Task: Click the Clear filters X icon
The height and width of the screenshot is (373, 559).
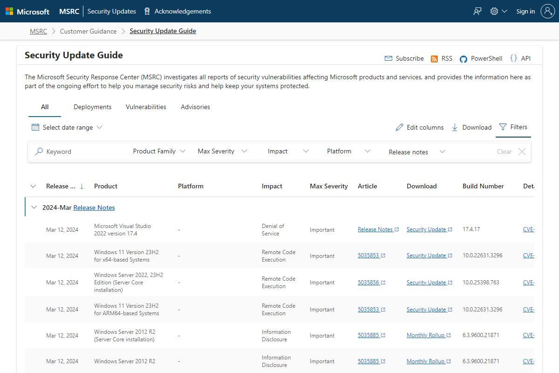Action: pyautogui.click(x=522, y=152)
